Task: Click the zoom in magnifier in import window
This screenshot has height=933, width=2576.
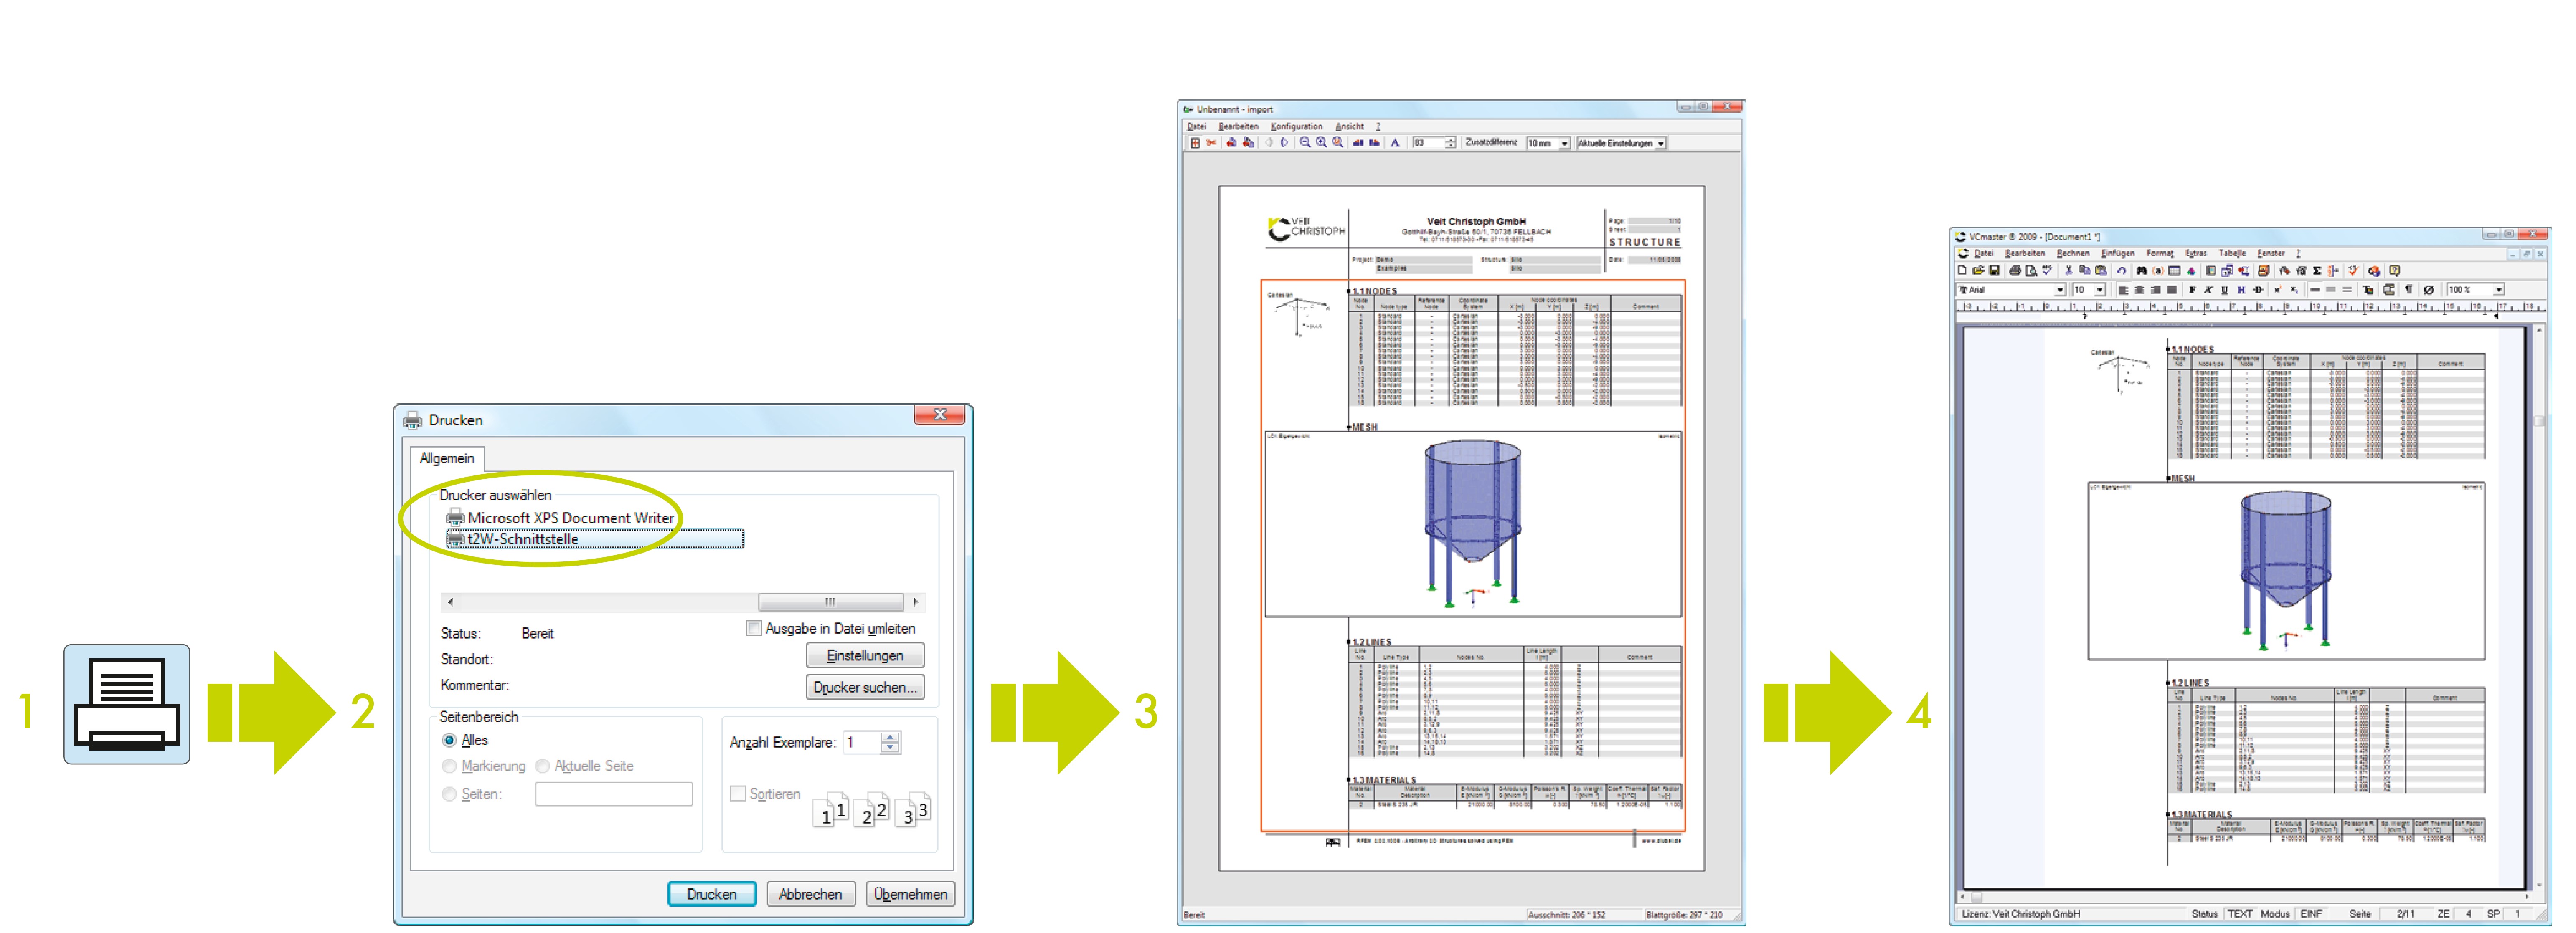Action: click(x=1321, y=143)
